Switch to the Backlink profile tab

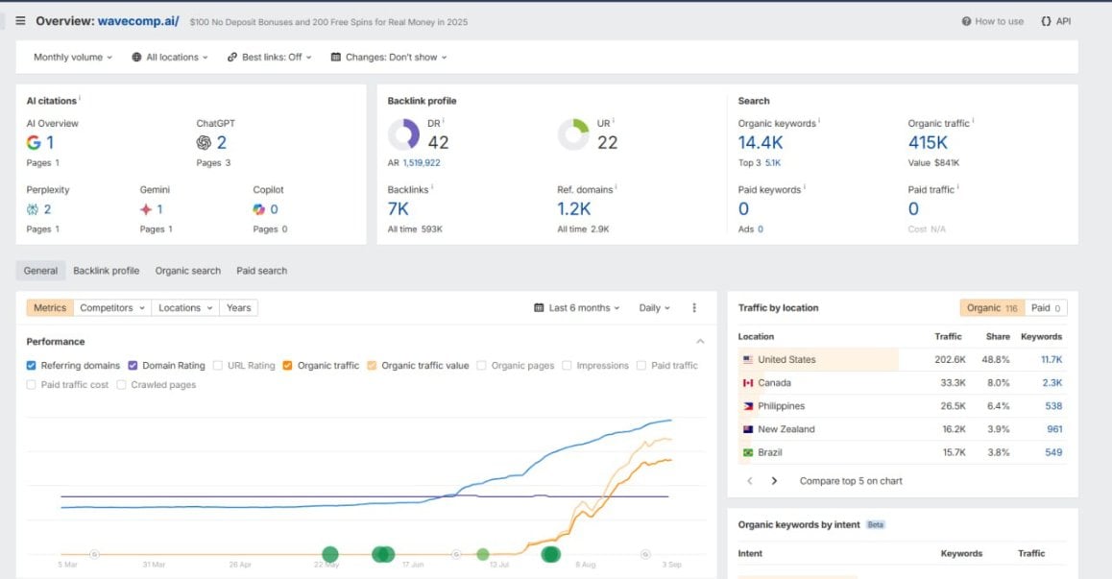(107, 271)
